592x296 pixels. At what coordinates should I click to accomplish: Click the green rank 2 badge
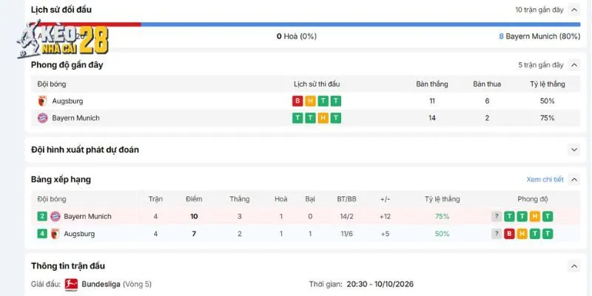tap(42, 216)
